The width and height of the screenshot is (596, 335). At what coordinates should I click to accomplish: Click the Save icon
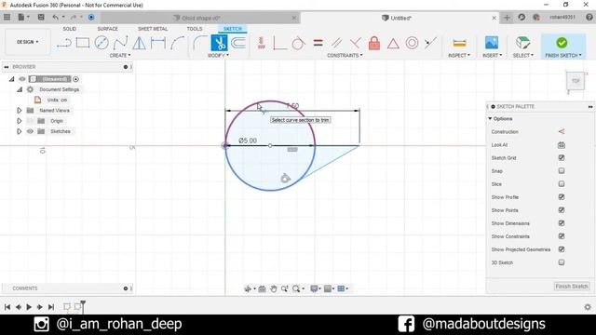click(x=41, y=17)
